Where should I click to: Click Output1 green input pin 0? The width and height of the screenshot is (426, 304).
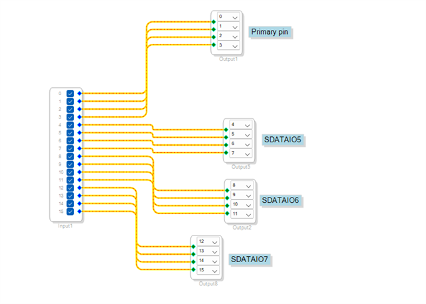click(214, 22)
